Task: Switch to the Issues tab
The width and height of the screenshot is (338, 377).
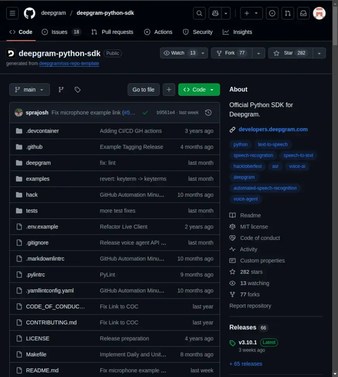Action: [59, 32]
